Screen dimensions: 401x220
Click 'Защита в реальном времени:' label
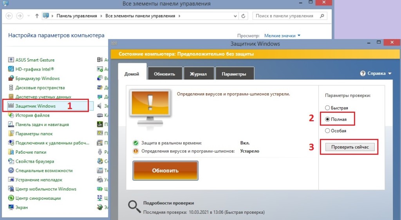click(172, 143)
